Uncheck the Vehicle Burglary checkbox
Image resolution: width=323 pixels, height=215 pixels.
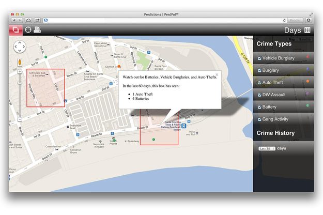tap(259, 58)
